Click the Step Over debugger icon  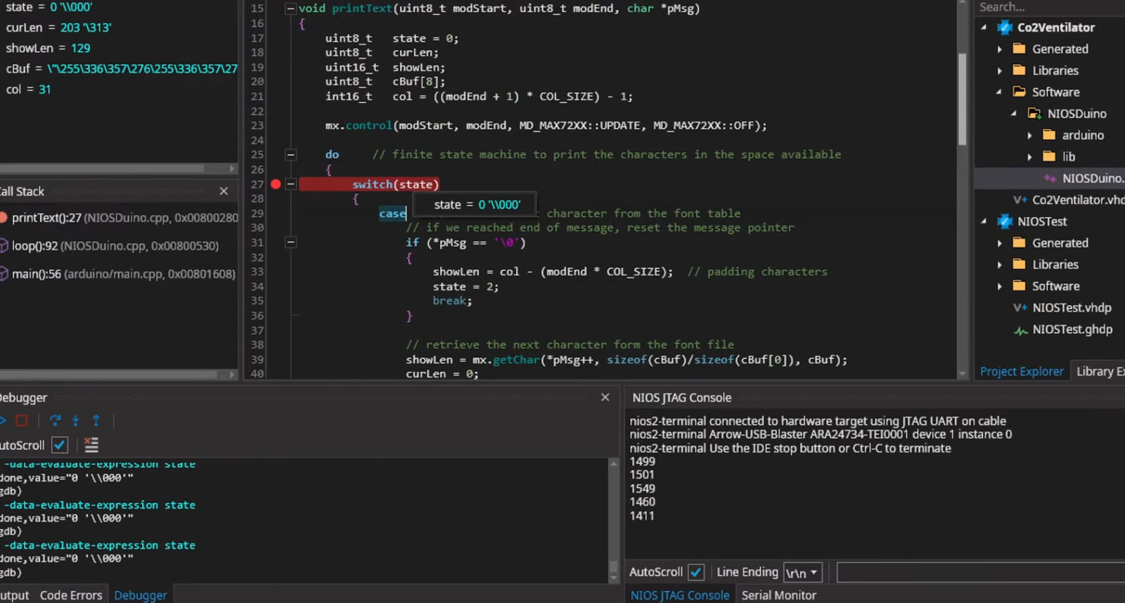click(55, 421)
